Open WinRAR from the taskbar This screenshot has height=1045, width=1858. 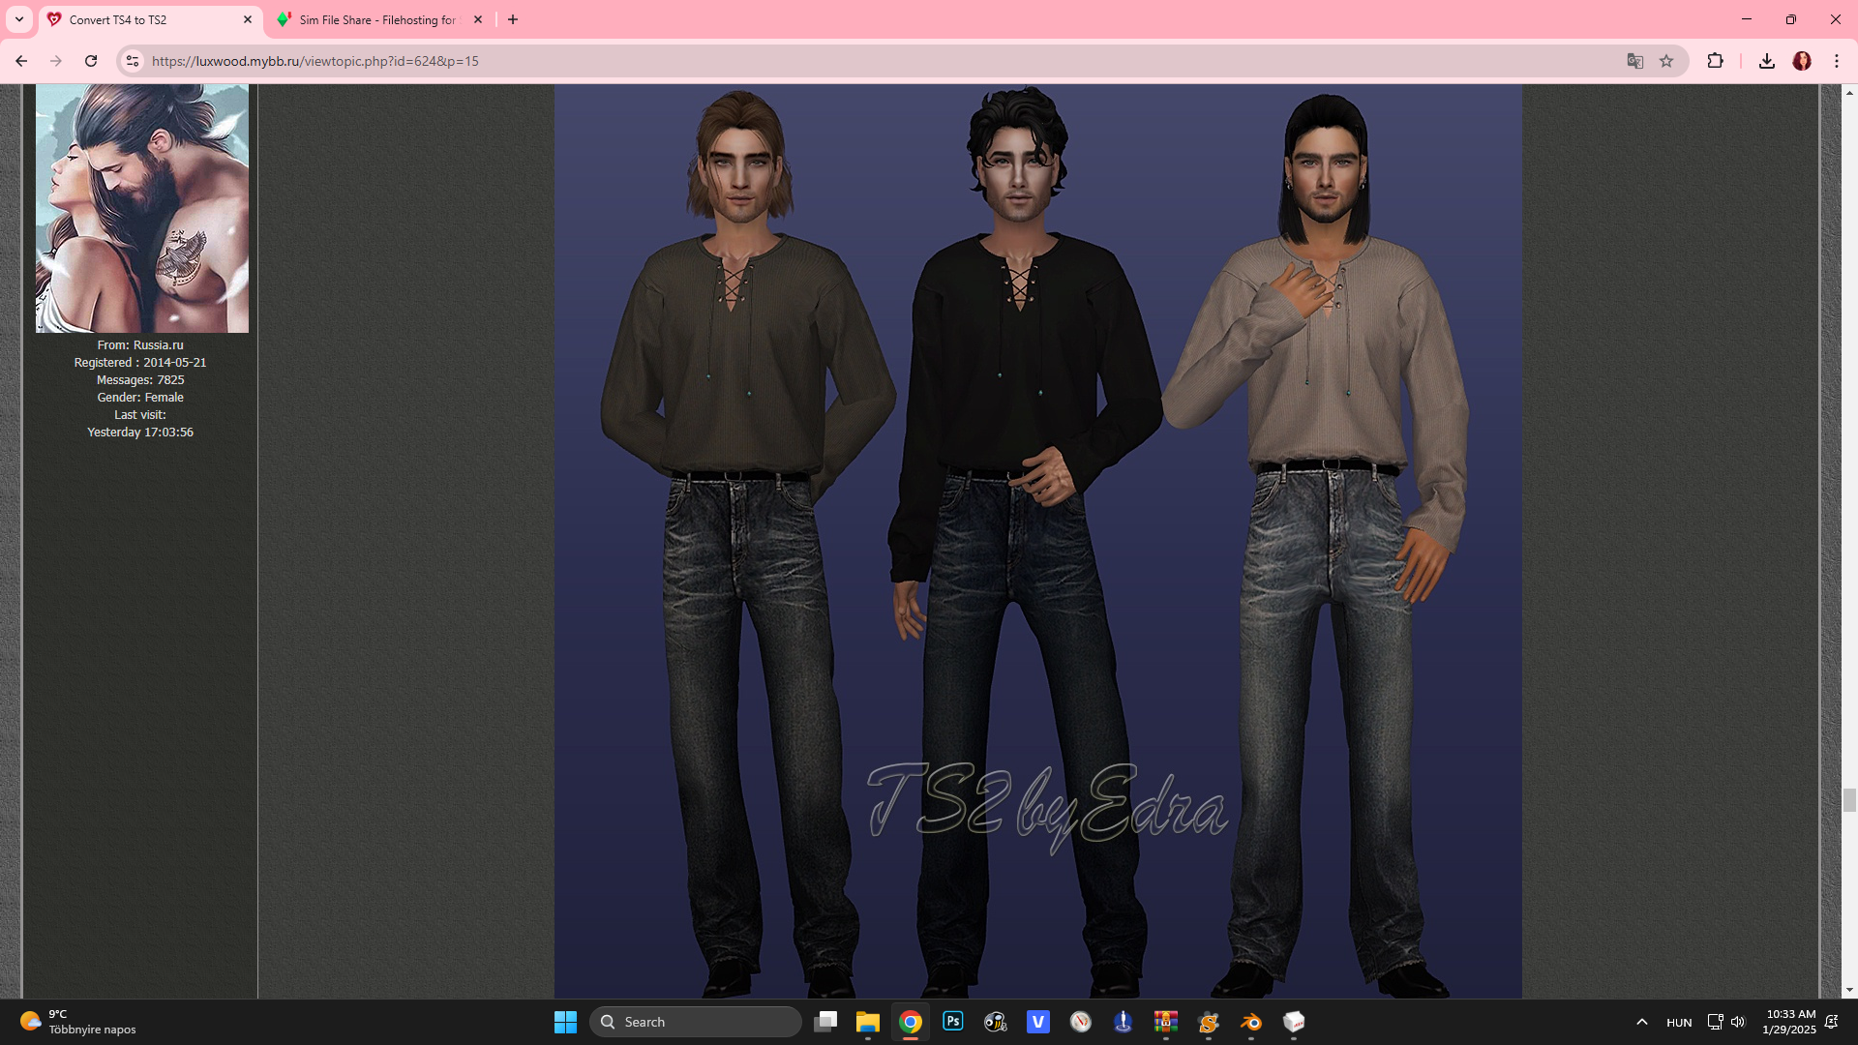(x=1166, y=1022)
